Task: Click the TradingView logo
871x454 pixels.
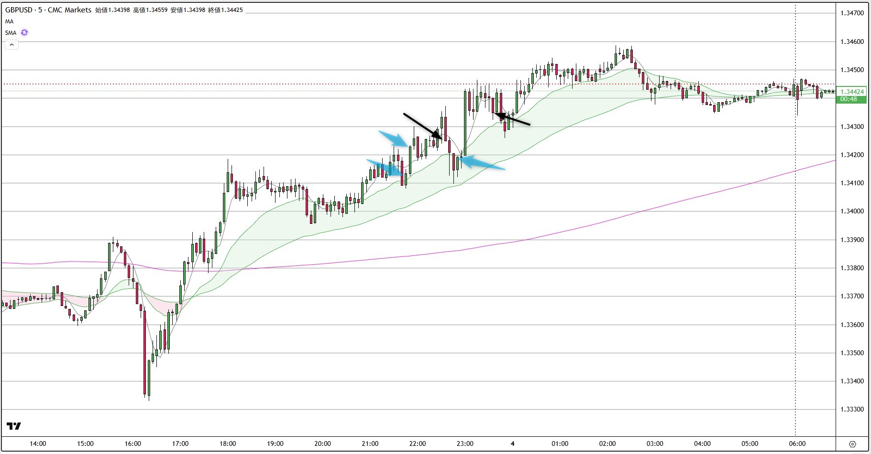Action: click(x=14, y=426)
